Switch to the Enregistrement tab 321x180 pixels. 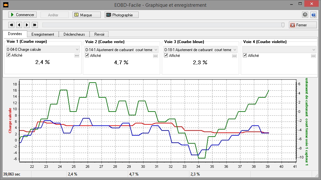pos(43,34)
